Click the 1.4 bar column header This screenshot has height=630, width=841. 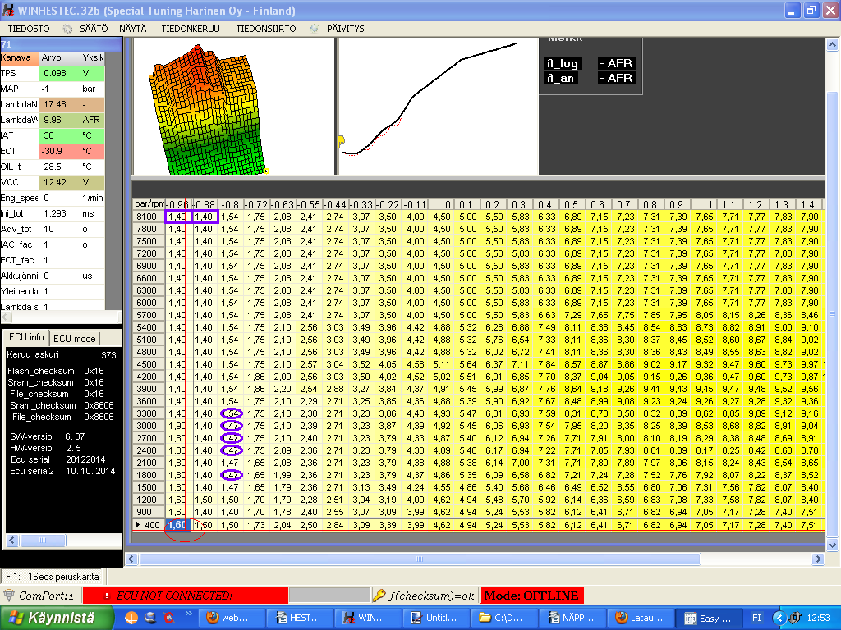click(807, 204)
